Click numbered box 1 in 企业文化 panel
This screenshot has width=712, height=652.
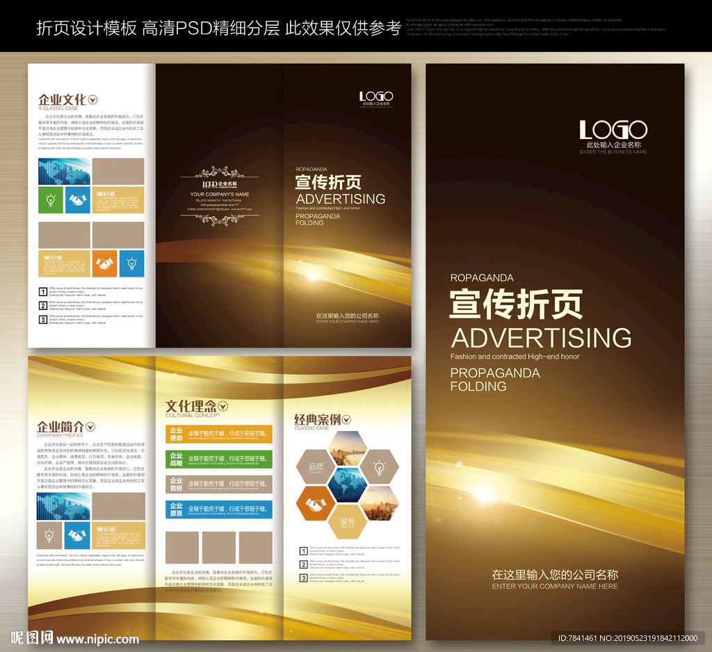pyautogui.click(x=42, y=292)
